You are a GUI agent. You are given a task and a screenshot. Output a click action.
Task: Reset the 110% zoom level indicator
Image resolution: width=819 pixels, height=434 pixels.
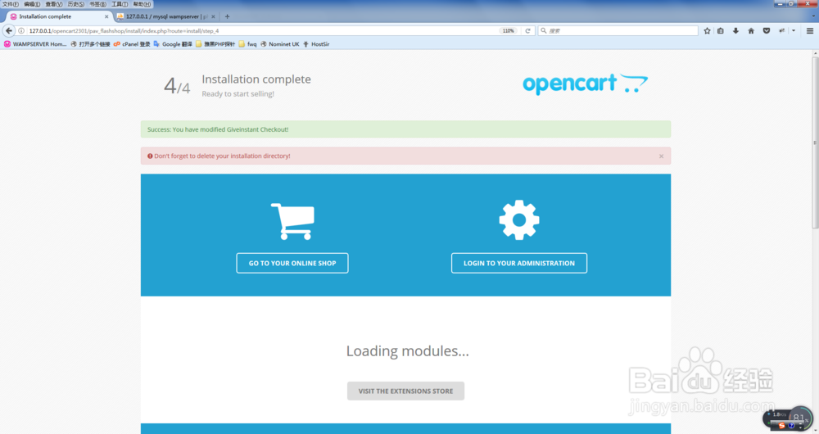point(509,31)
